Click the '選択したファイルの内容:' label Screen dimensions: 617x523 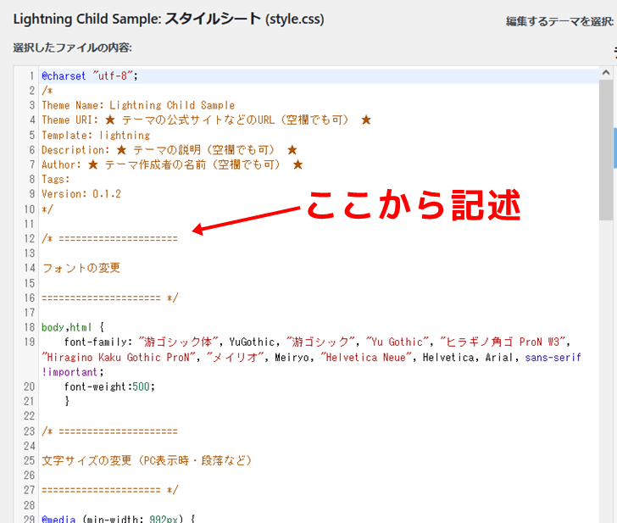click(x=72, y=47)
